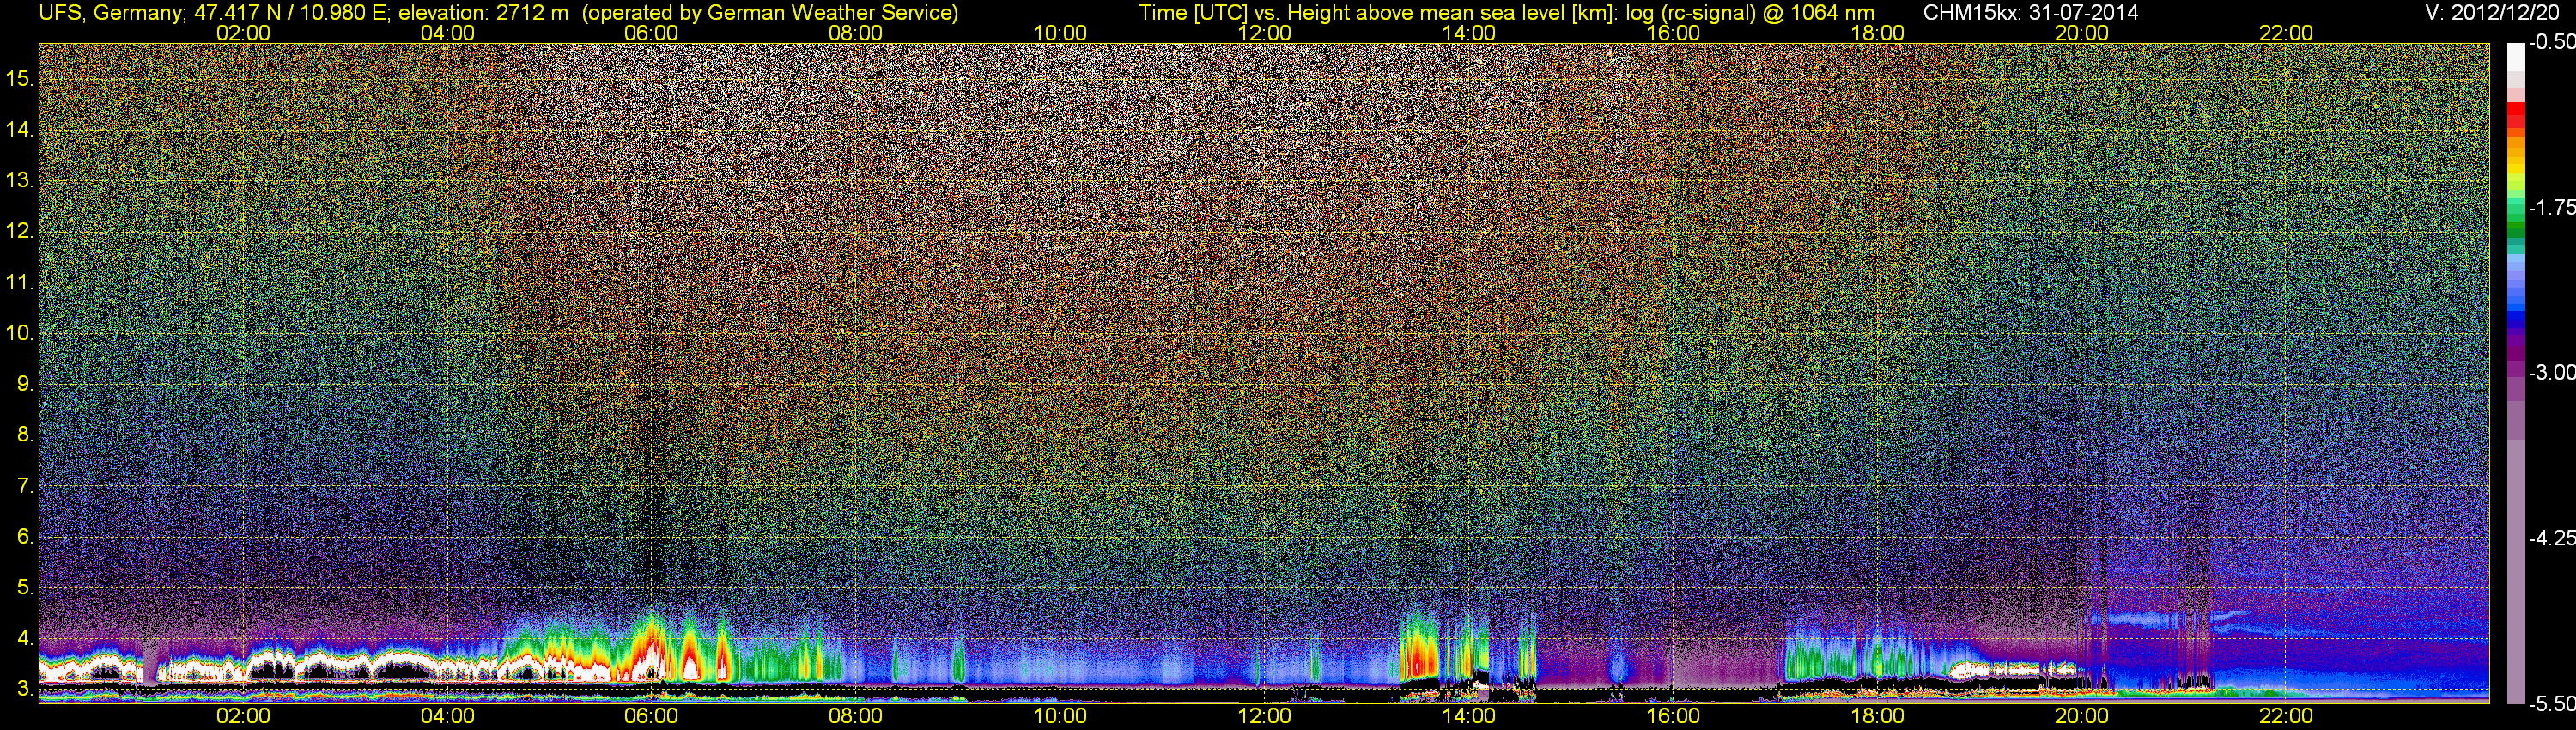This screenshot has width=2576, height=730.
Task: Select '14:00' on the top time axis
Action: (1469, 33)
